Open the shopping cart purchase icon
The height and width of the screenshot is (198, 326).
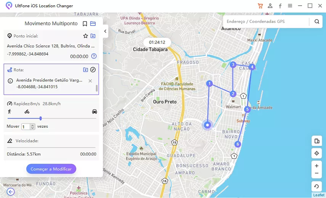pyautogui.click(x=260, y=6)
